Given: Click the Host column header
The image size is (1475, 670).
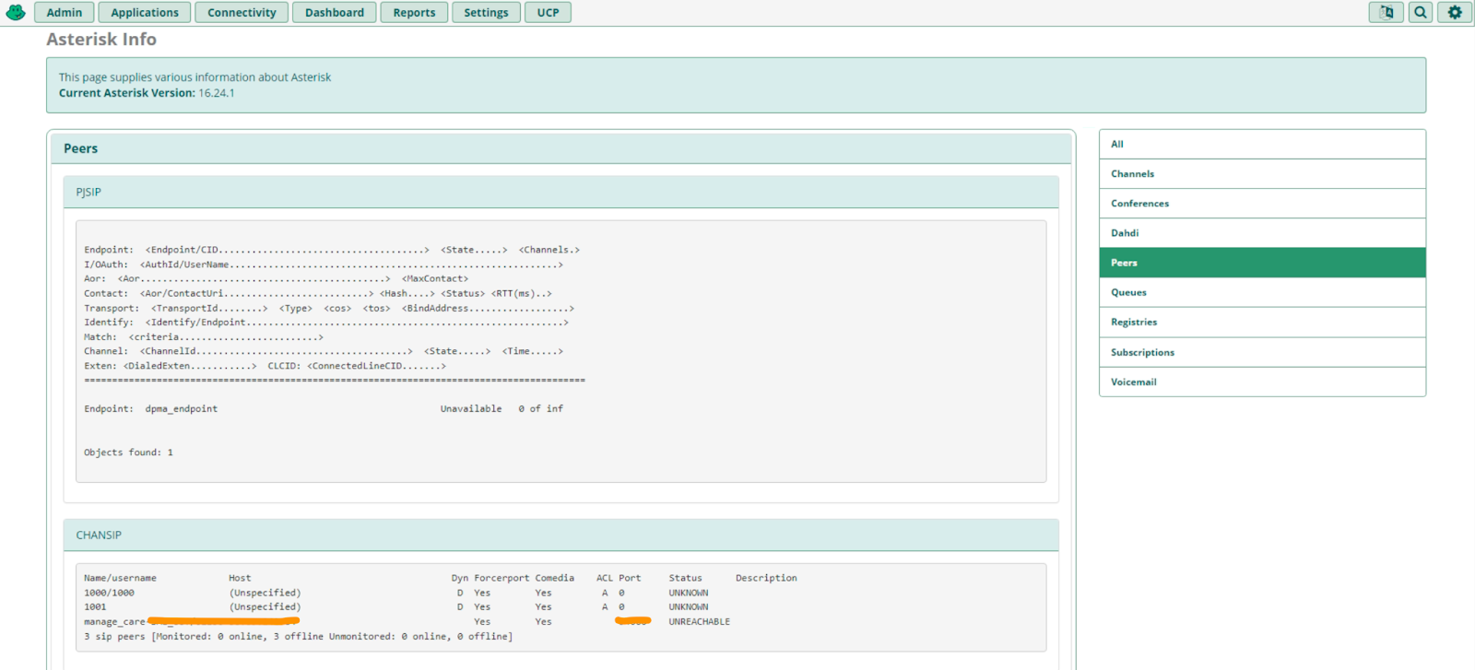Looking at the screenshot, I should [x=240, y=579].
